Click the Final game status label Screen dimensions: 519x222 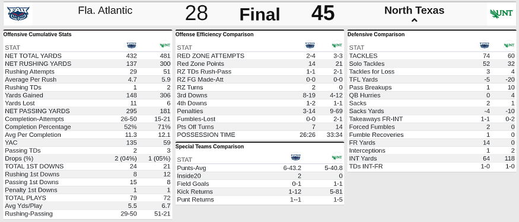point(260,15)
